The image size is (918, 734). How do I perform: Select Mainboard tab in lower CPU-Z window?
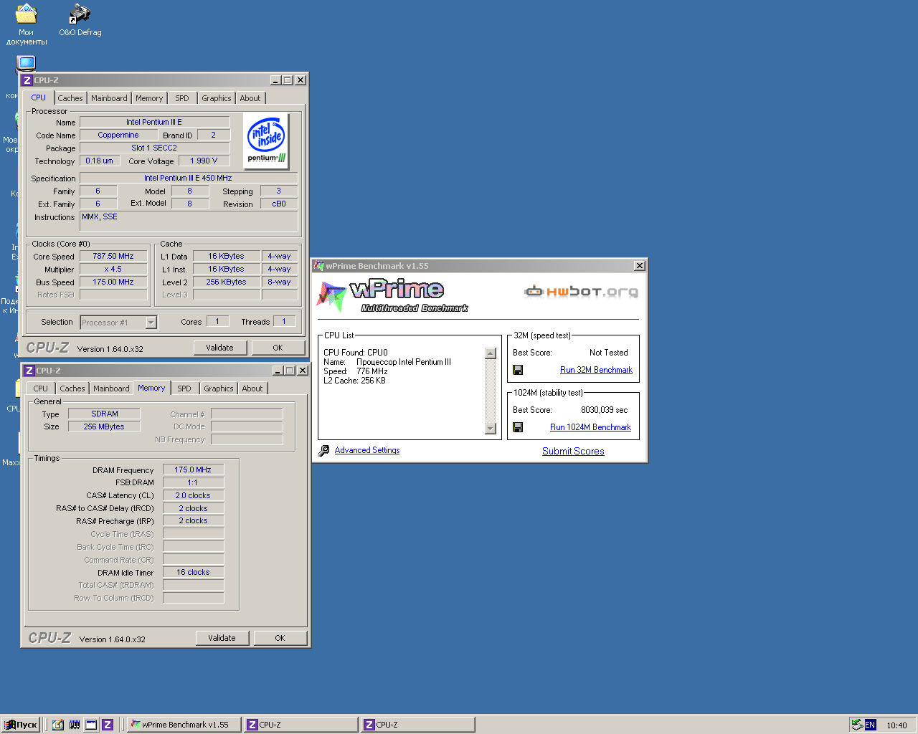pos(111,389)
